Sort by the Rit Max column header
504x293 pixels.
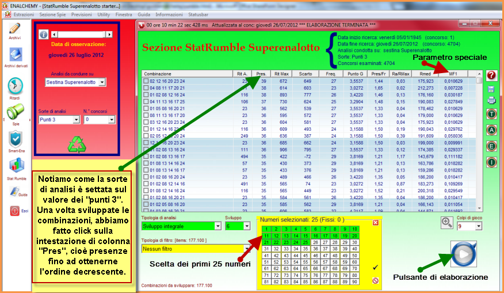281,74
